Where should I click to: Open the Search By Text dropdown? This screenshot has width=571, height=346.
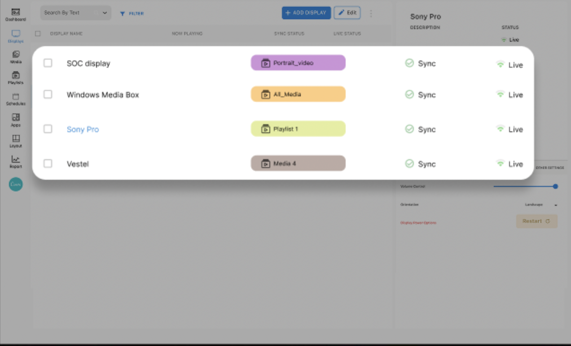[75, 13]
